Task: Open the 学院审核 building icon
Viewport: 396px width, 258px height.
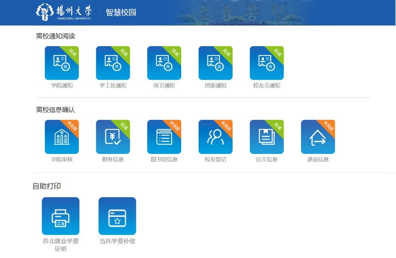Action: tap(61, 137)
